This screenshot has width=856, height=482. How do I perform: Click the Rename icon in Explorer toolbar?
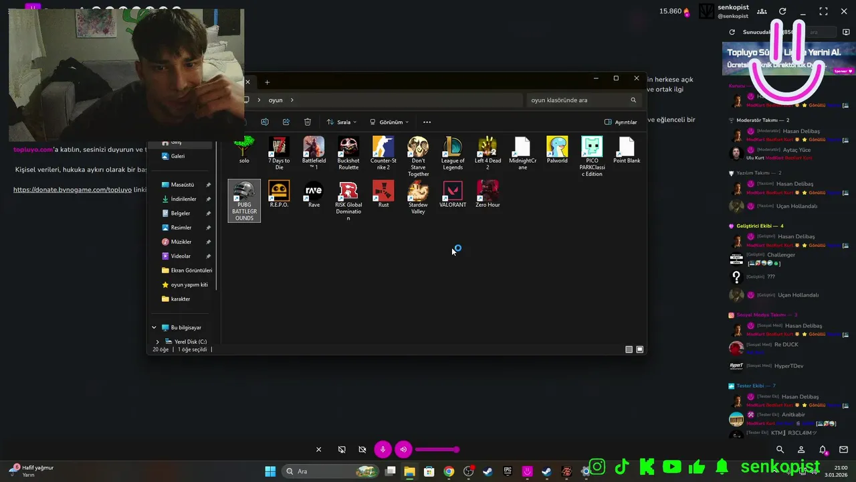265,122
